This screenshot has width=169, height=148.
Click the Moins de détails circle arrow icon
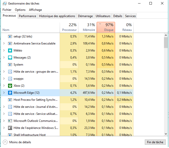[5, 142]
